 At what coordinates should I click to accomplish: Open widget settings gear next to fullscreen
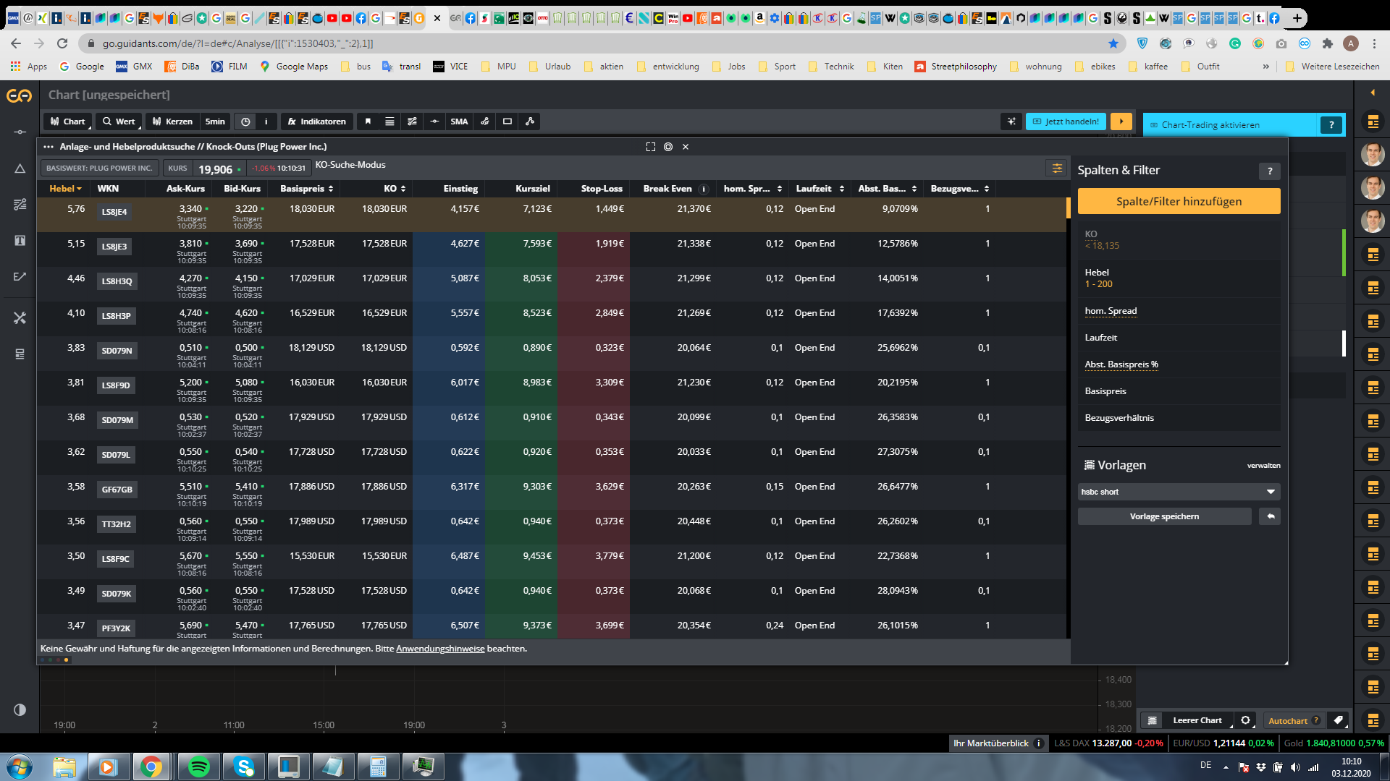pos(668,147)
